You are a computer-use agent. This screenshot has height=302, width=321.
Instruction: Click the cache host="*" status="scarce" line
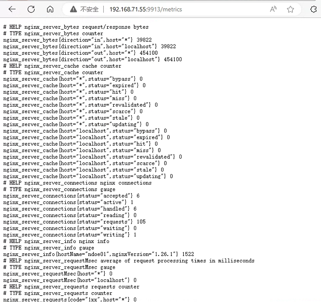tap(73, 112)
